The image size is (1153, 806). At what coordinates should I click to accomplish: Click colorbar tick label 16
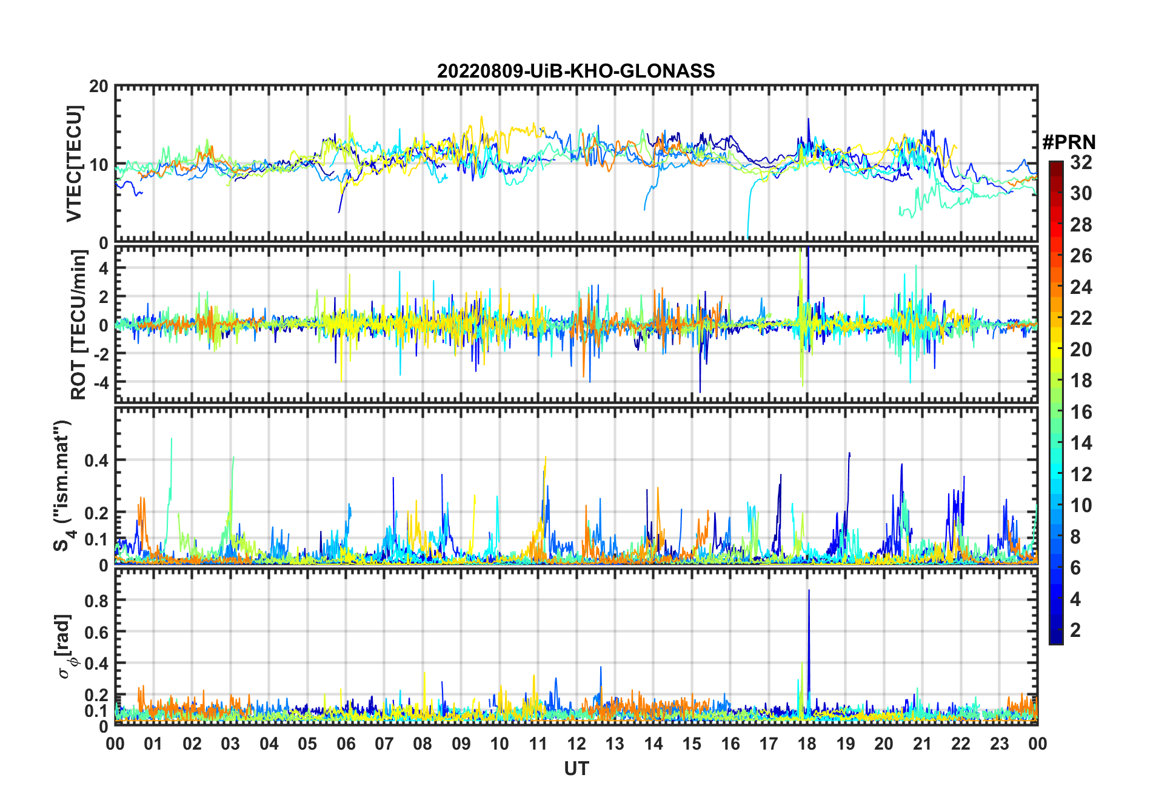point(1081,412)
